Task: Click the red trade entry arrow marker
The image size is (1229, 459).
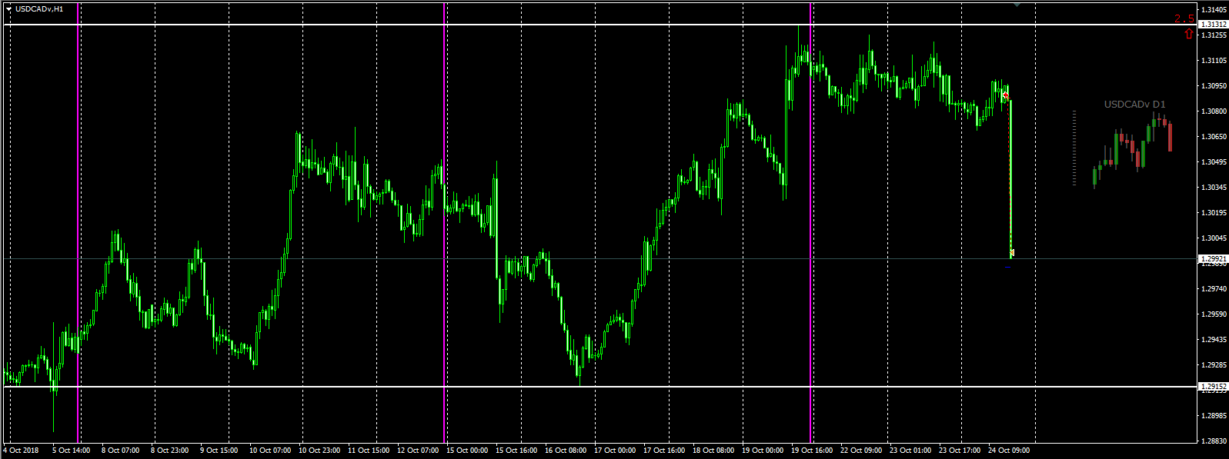Action: pyautogui.click(x=1005, y=95)
